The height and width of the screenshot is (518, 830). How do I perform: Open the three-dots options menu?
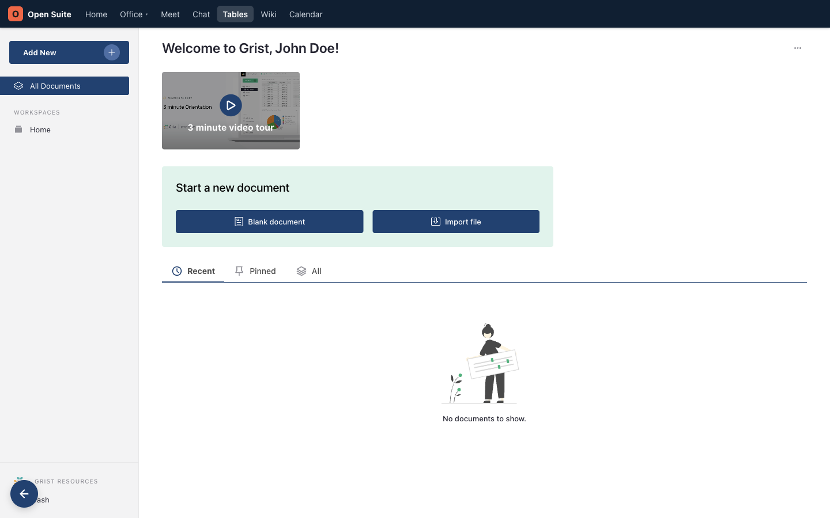click(798, 48)
